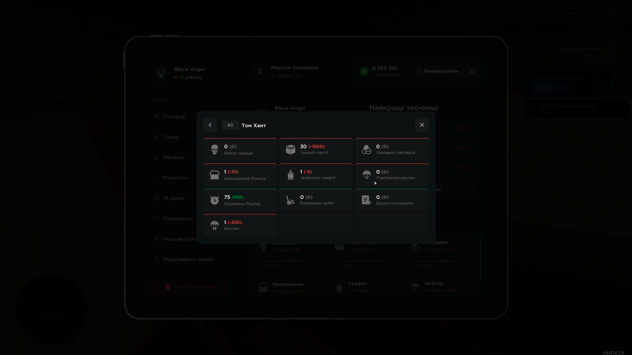Close the Том Хант statistics dialog
The height and width of the screenshot is (355, 632).
(422, 125)
